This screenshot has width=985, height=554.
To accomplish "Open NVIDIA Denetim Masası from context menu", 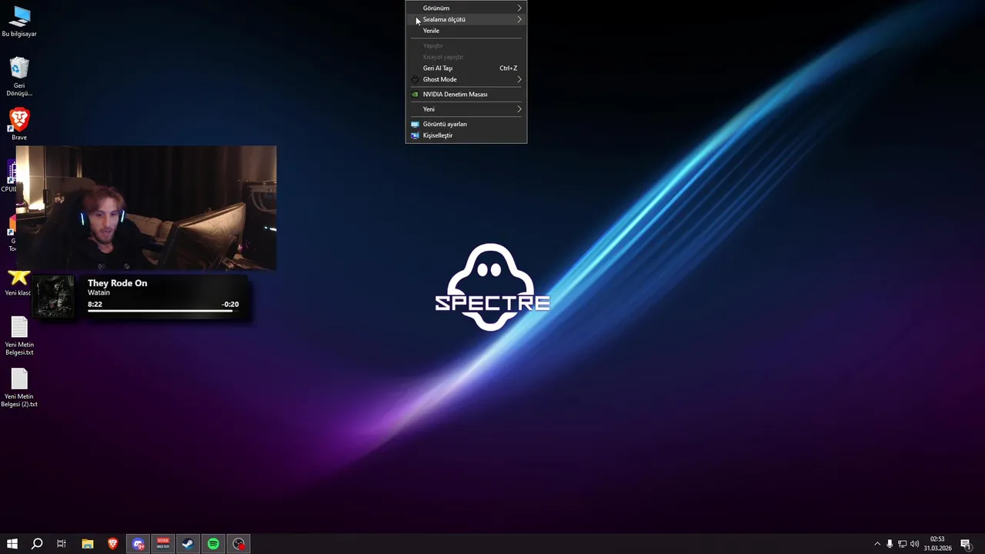I will coord(466,94).
